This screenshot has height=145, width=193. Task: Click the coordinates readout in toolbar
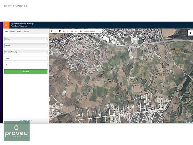tap(90, 31)
